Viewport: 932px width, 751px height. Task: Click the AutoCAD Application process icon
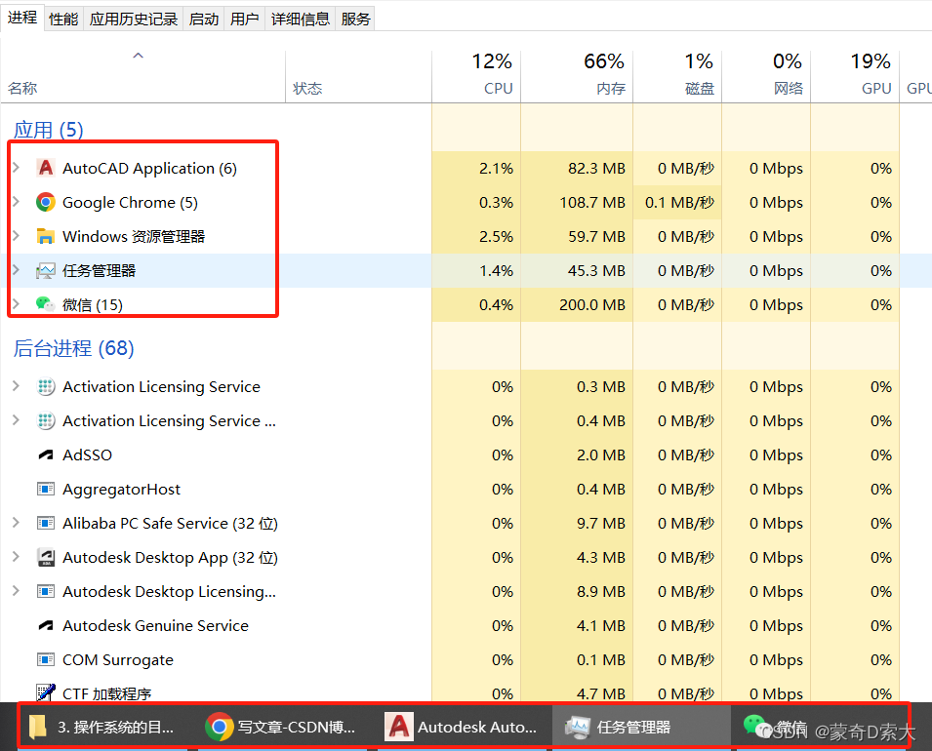(x=46, y=168)
